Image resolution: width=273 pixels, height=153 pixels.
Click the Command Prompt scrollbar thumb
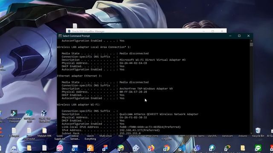[x=251, y=44]
